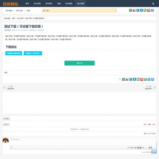Share via QQ Zone star icon below article
159x159 pixels.
click(123, 79)
